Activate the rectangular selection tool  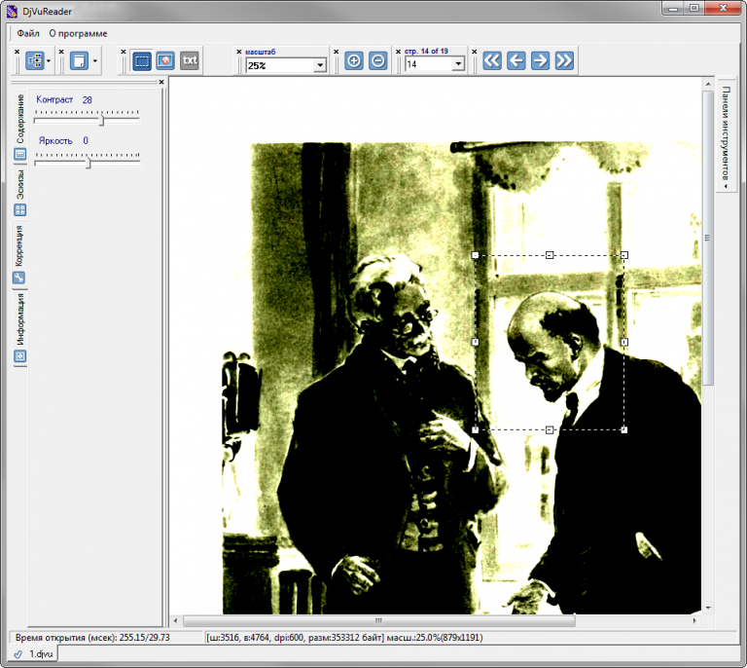(x=142, y=60)
